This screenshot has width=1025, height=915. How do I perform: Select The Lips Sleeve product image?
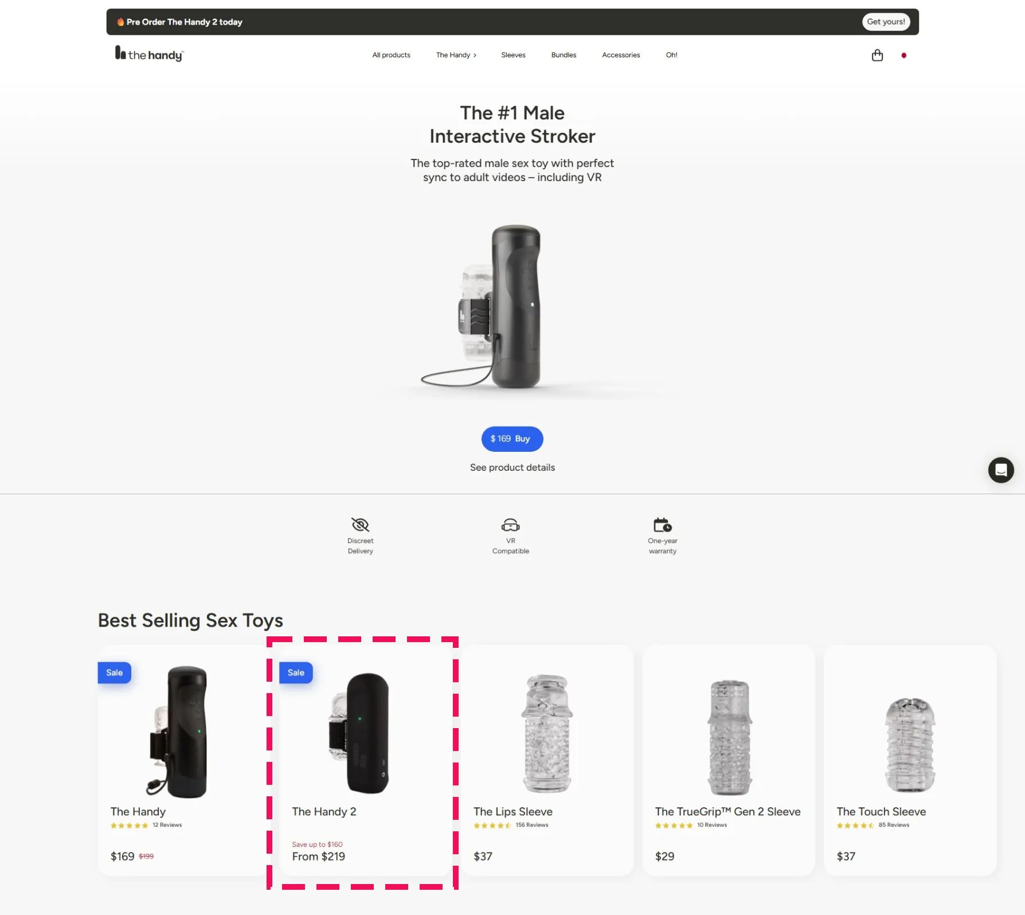pyautogui.click(x=547, y=734)
